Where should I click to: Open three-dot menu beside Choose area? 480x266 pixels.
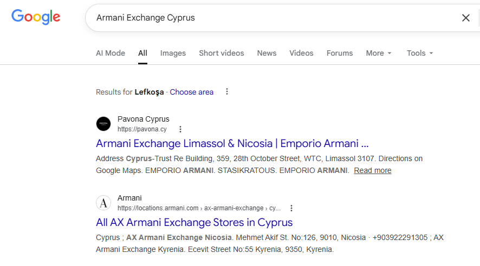pyautogui.click(x=227, y=92)
